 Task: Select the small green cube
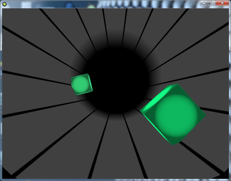click(82, 84)
